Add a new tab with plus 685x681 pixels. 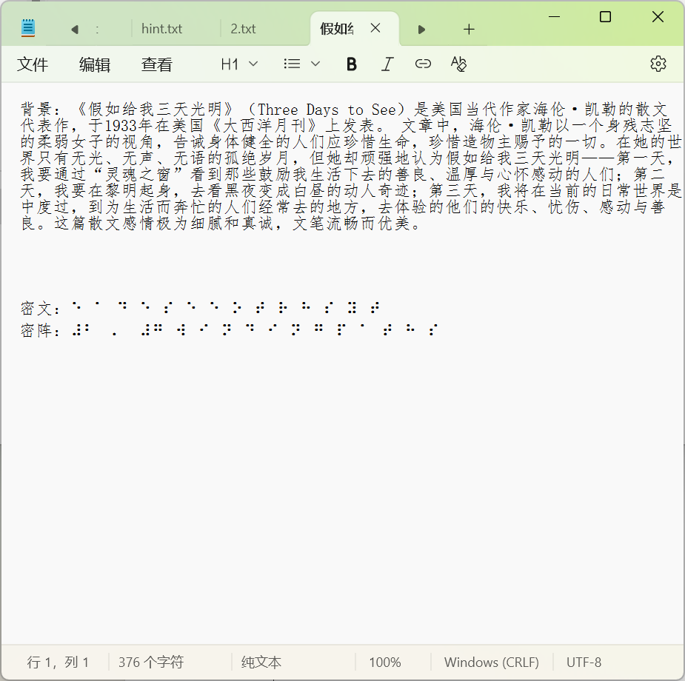[468, 29]
